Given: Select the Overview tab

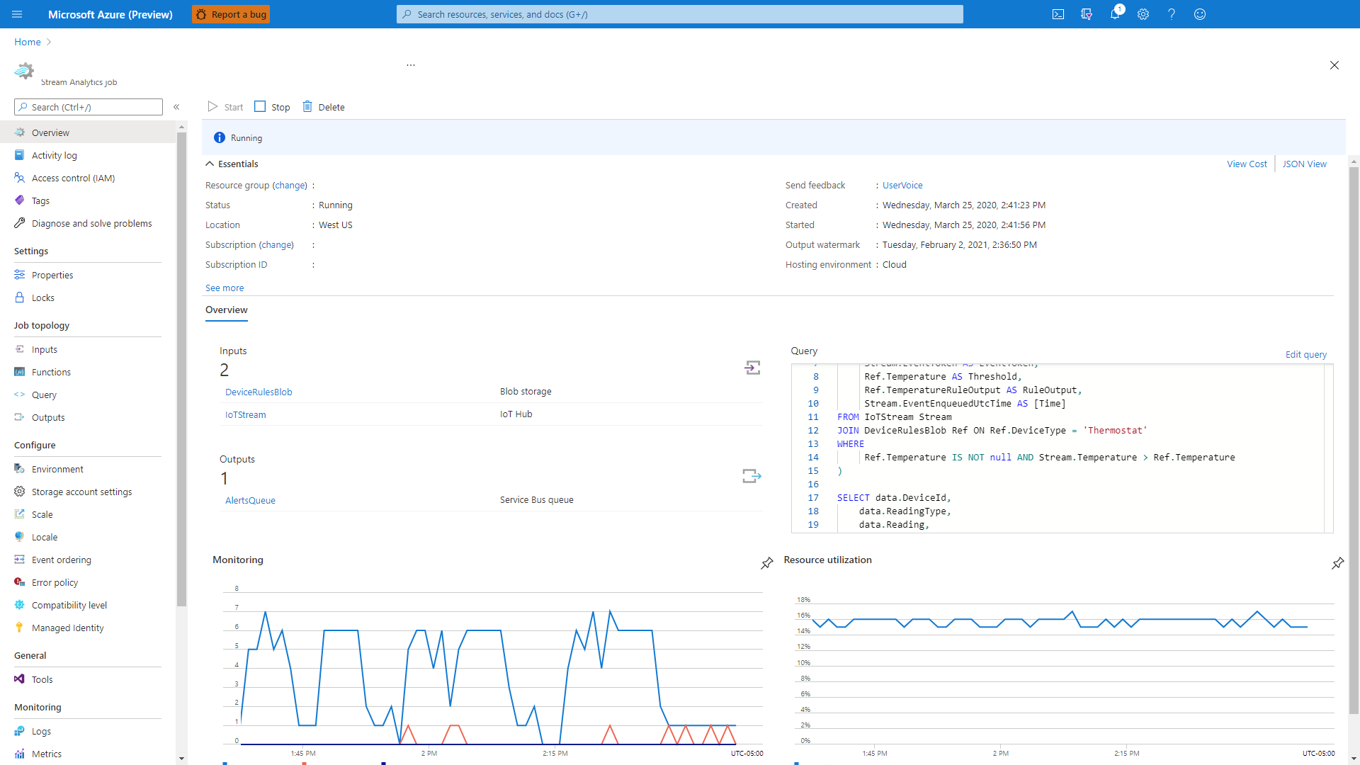Looking at the screenshot, I should (x=227, y=310).
